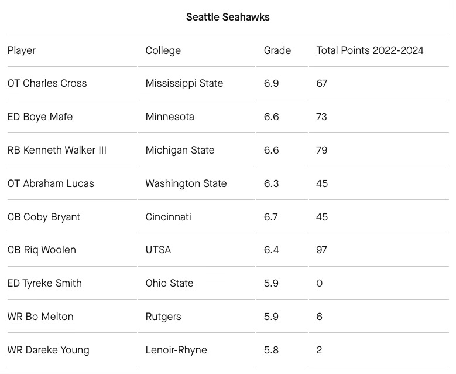Select the WR Bo Melton cell
Screen dimensions: 456x374
40,317
